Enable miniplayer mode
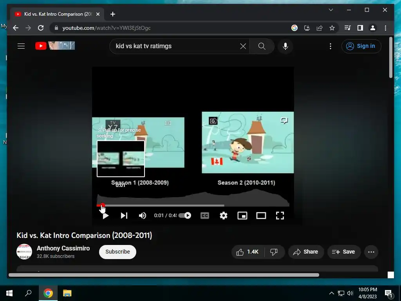Viewport: 401px width, 301px height. [x=242, y=216]
